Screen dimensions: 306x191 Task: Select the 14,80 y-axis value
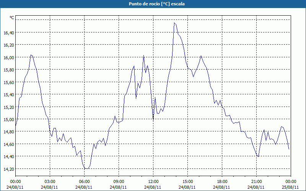[x=9, y=132]
